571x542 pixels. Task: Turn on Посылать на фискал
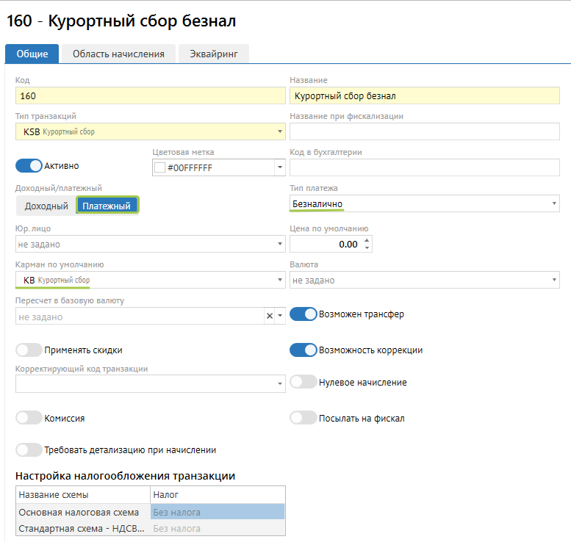pyautogui.click(x=303, y=418)
